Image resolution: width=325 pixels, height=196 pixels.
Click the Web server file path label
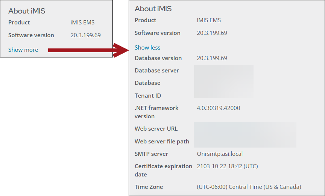pos(162,141)
